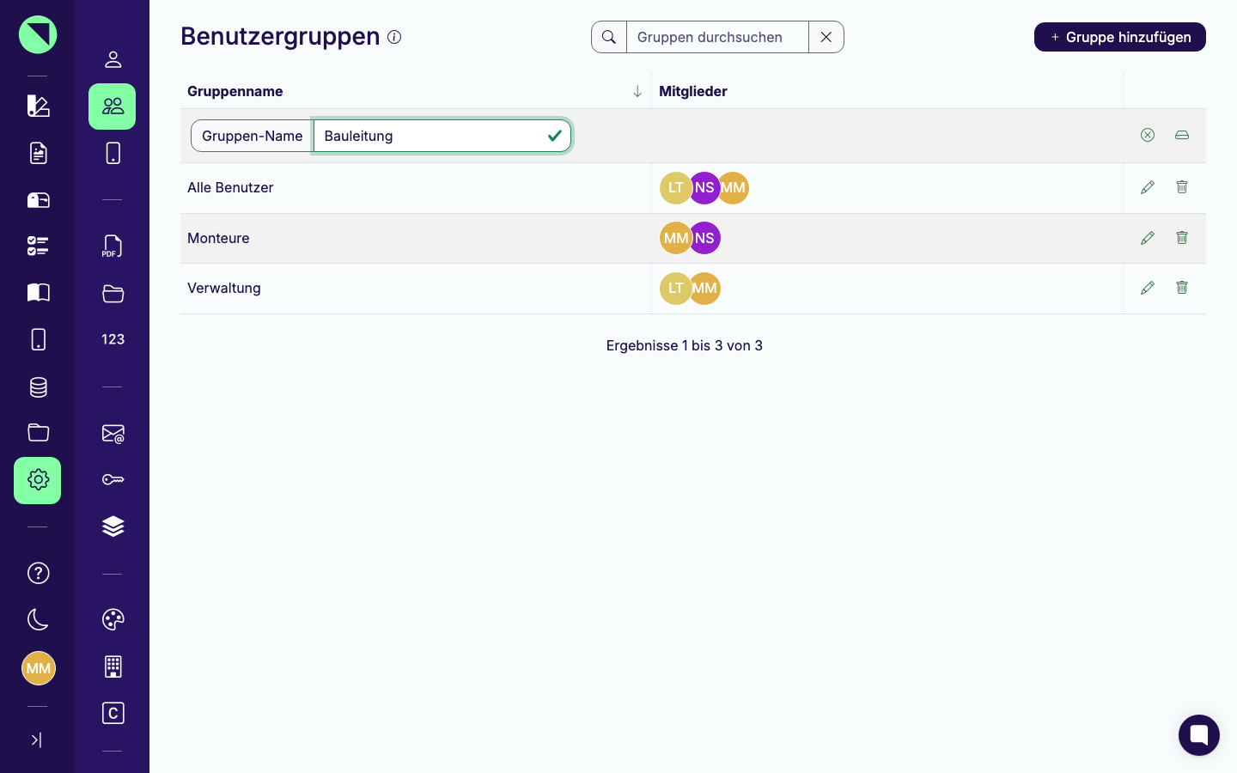1237x773 pixels.
Task: Open the chat support bubble
Action: click(1199, 735)
